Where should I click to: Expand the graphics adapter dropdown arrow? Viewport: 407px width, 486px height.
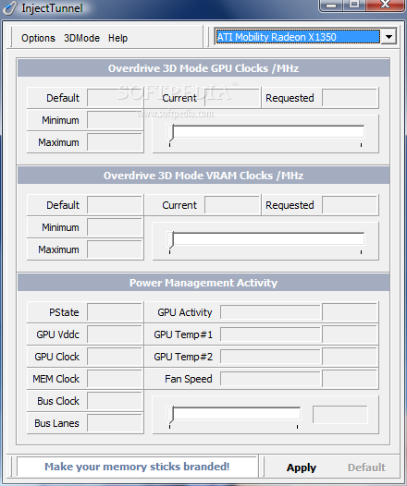coord(388,37)
